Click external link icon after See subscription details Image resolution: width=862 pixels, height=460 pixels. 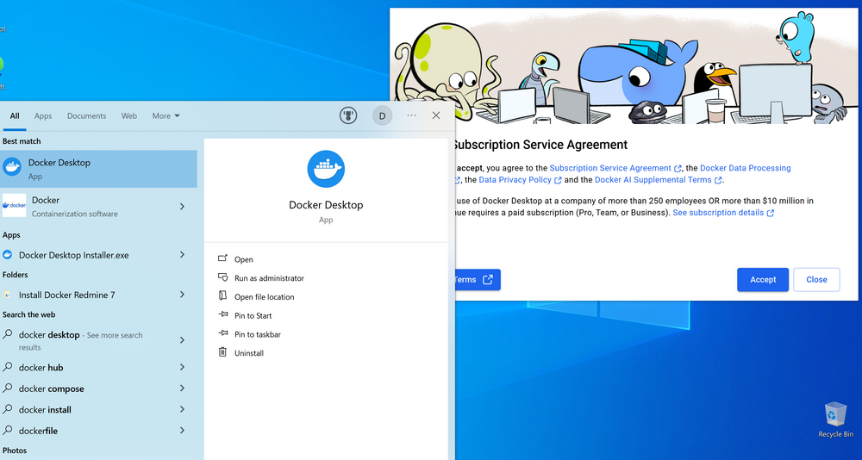(x=771, y=214)
